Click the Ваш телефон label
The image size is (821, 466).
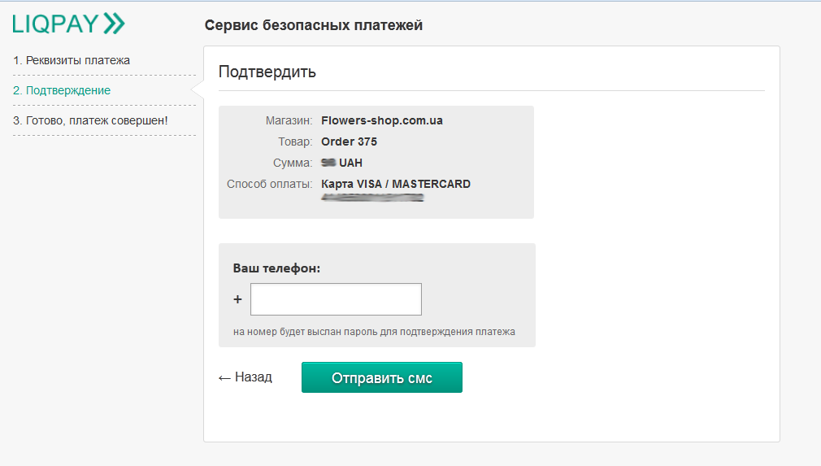point(277,268)
